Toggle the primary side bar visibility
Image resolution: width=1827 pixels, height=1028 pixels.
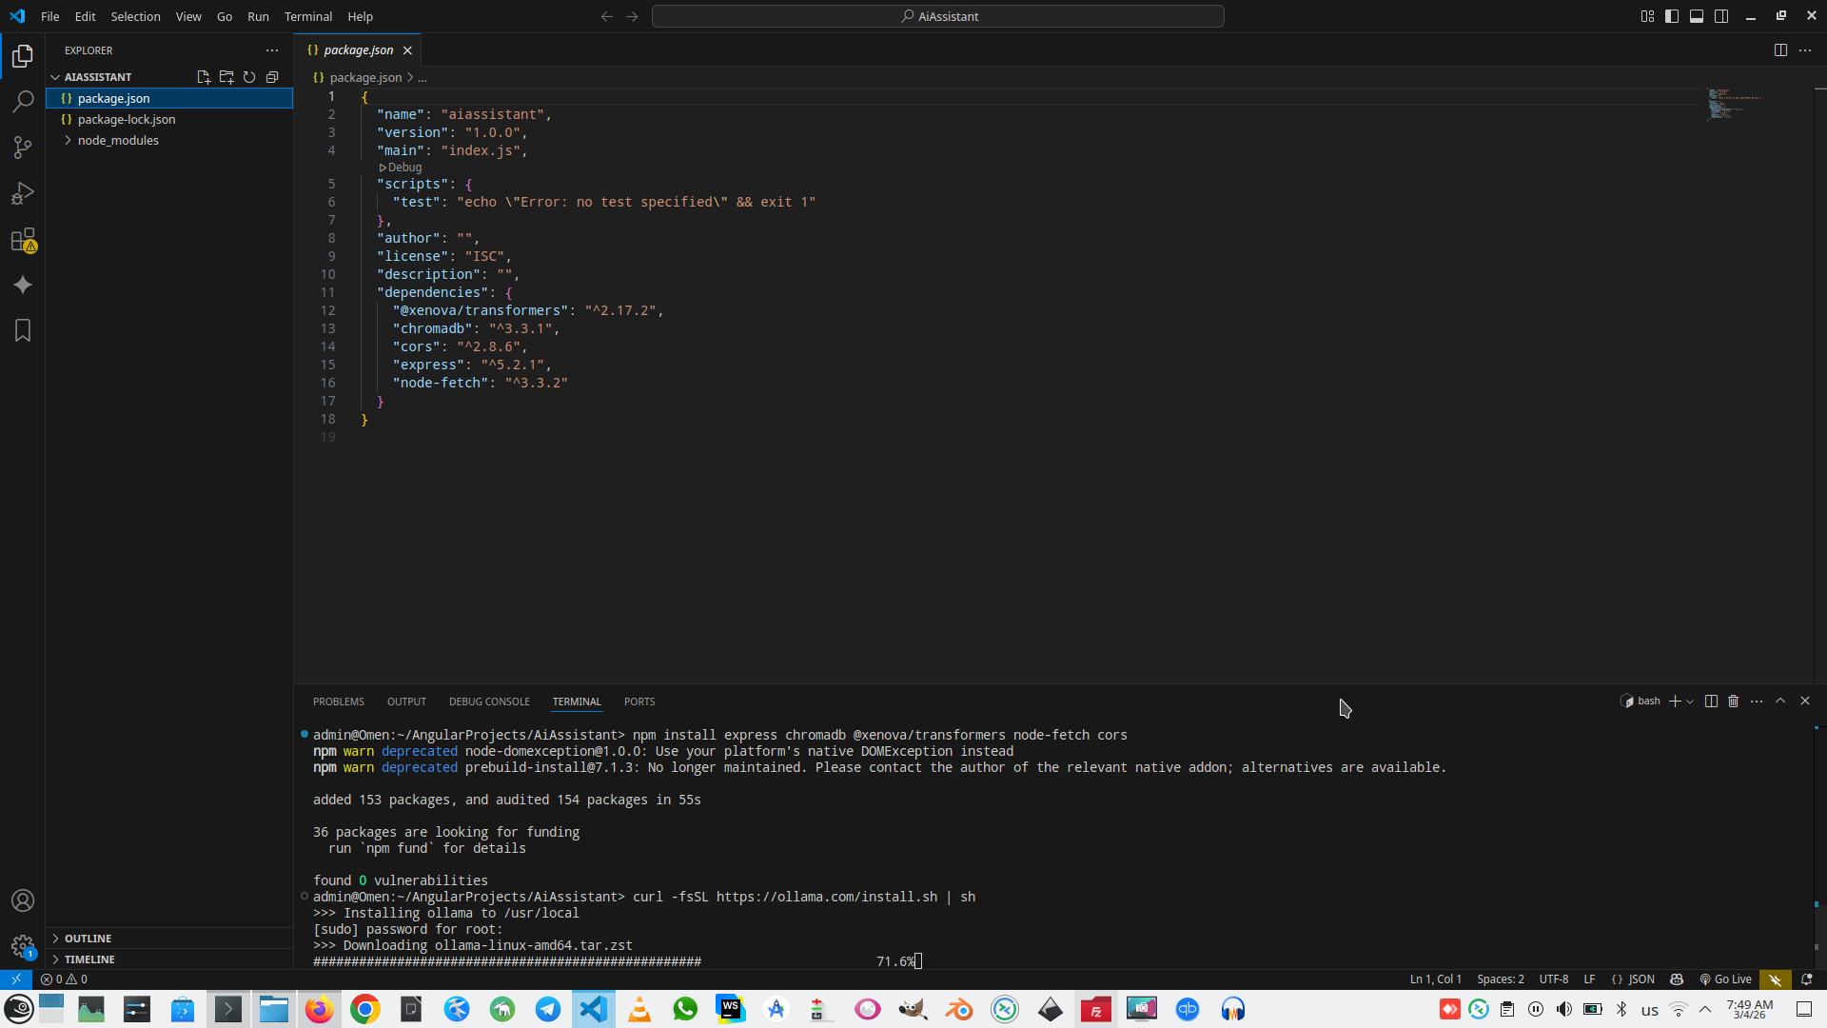click(1672, 16)
